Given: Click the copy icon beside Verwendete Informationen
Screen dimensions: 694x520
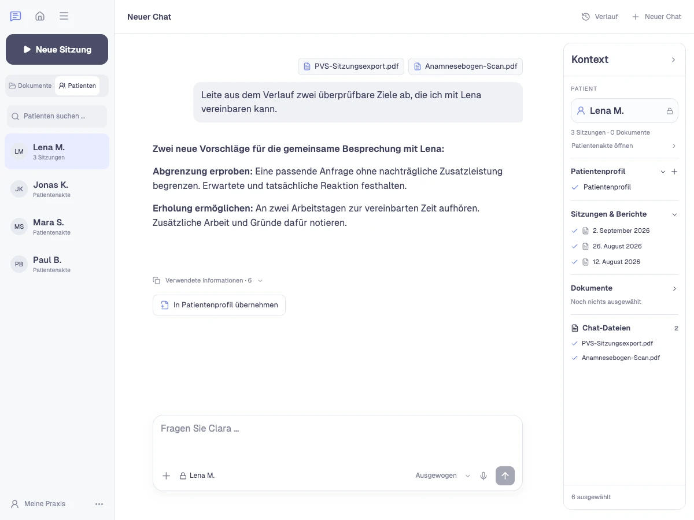Looking at the screenshot, I should coord(157,280).
